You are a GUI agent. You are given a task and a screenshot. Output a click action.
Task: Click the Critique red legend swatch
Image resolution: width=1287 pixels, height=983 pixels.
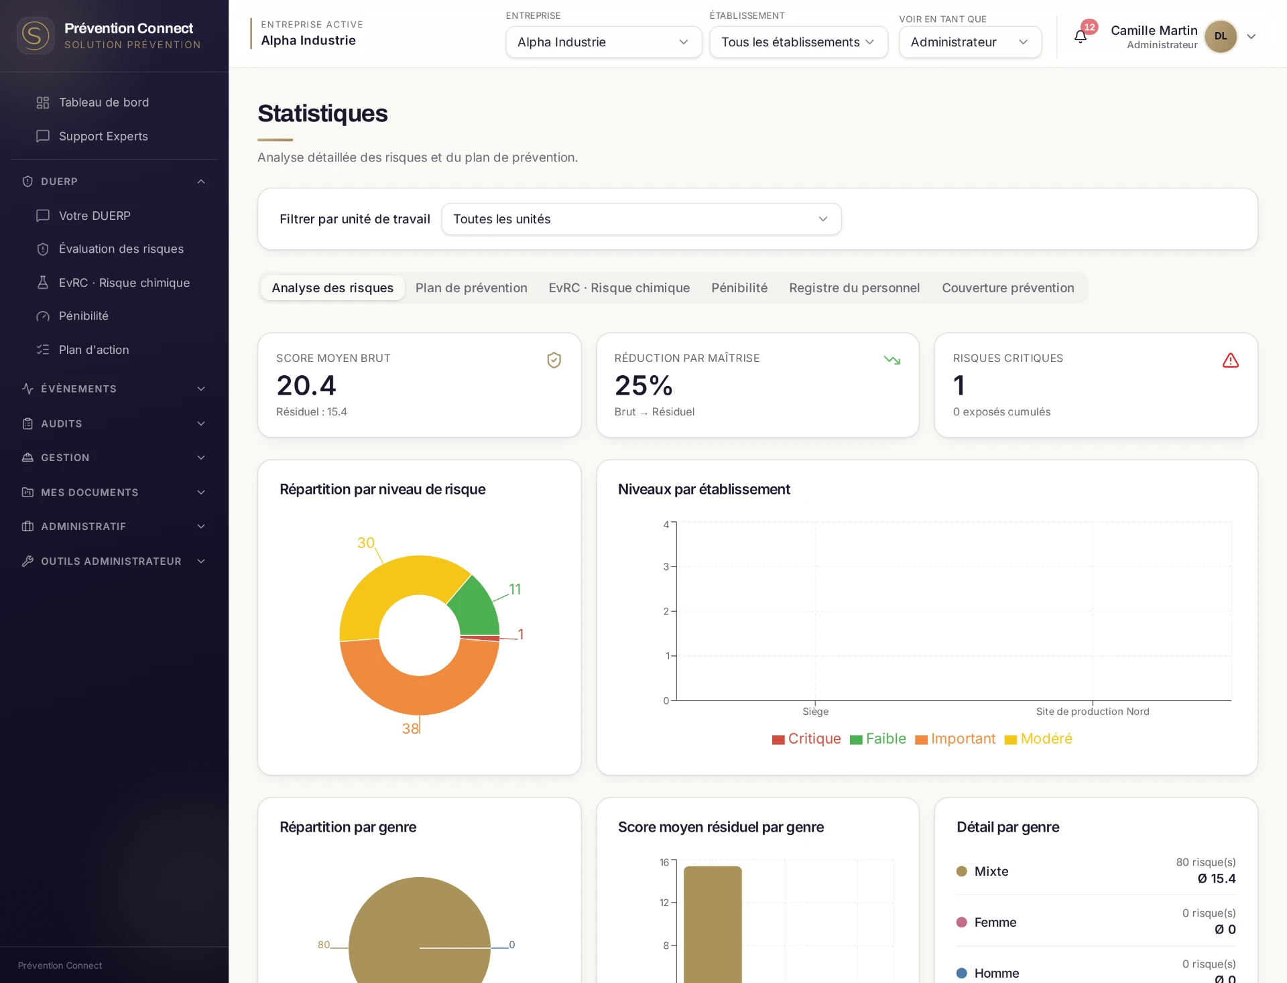[x=778, y=740]
